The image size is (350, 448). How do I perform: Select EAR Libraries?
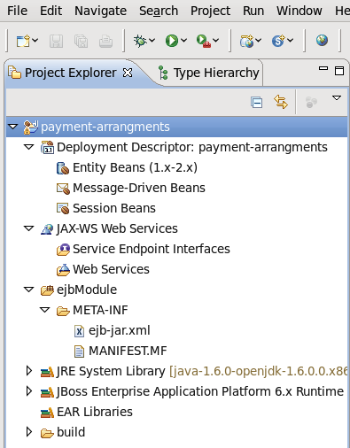coord(95,412)
